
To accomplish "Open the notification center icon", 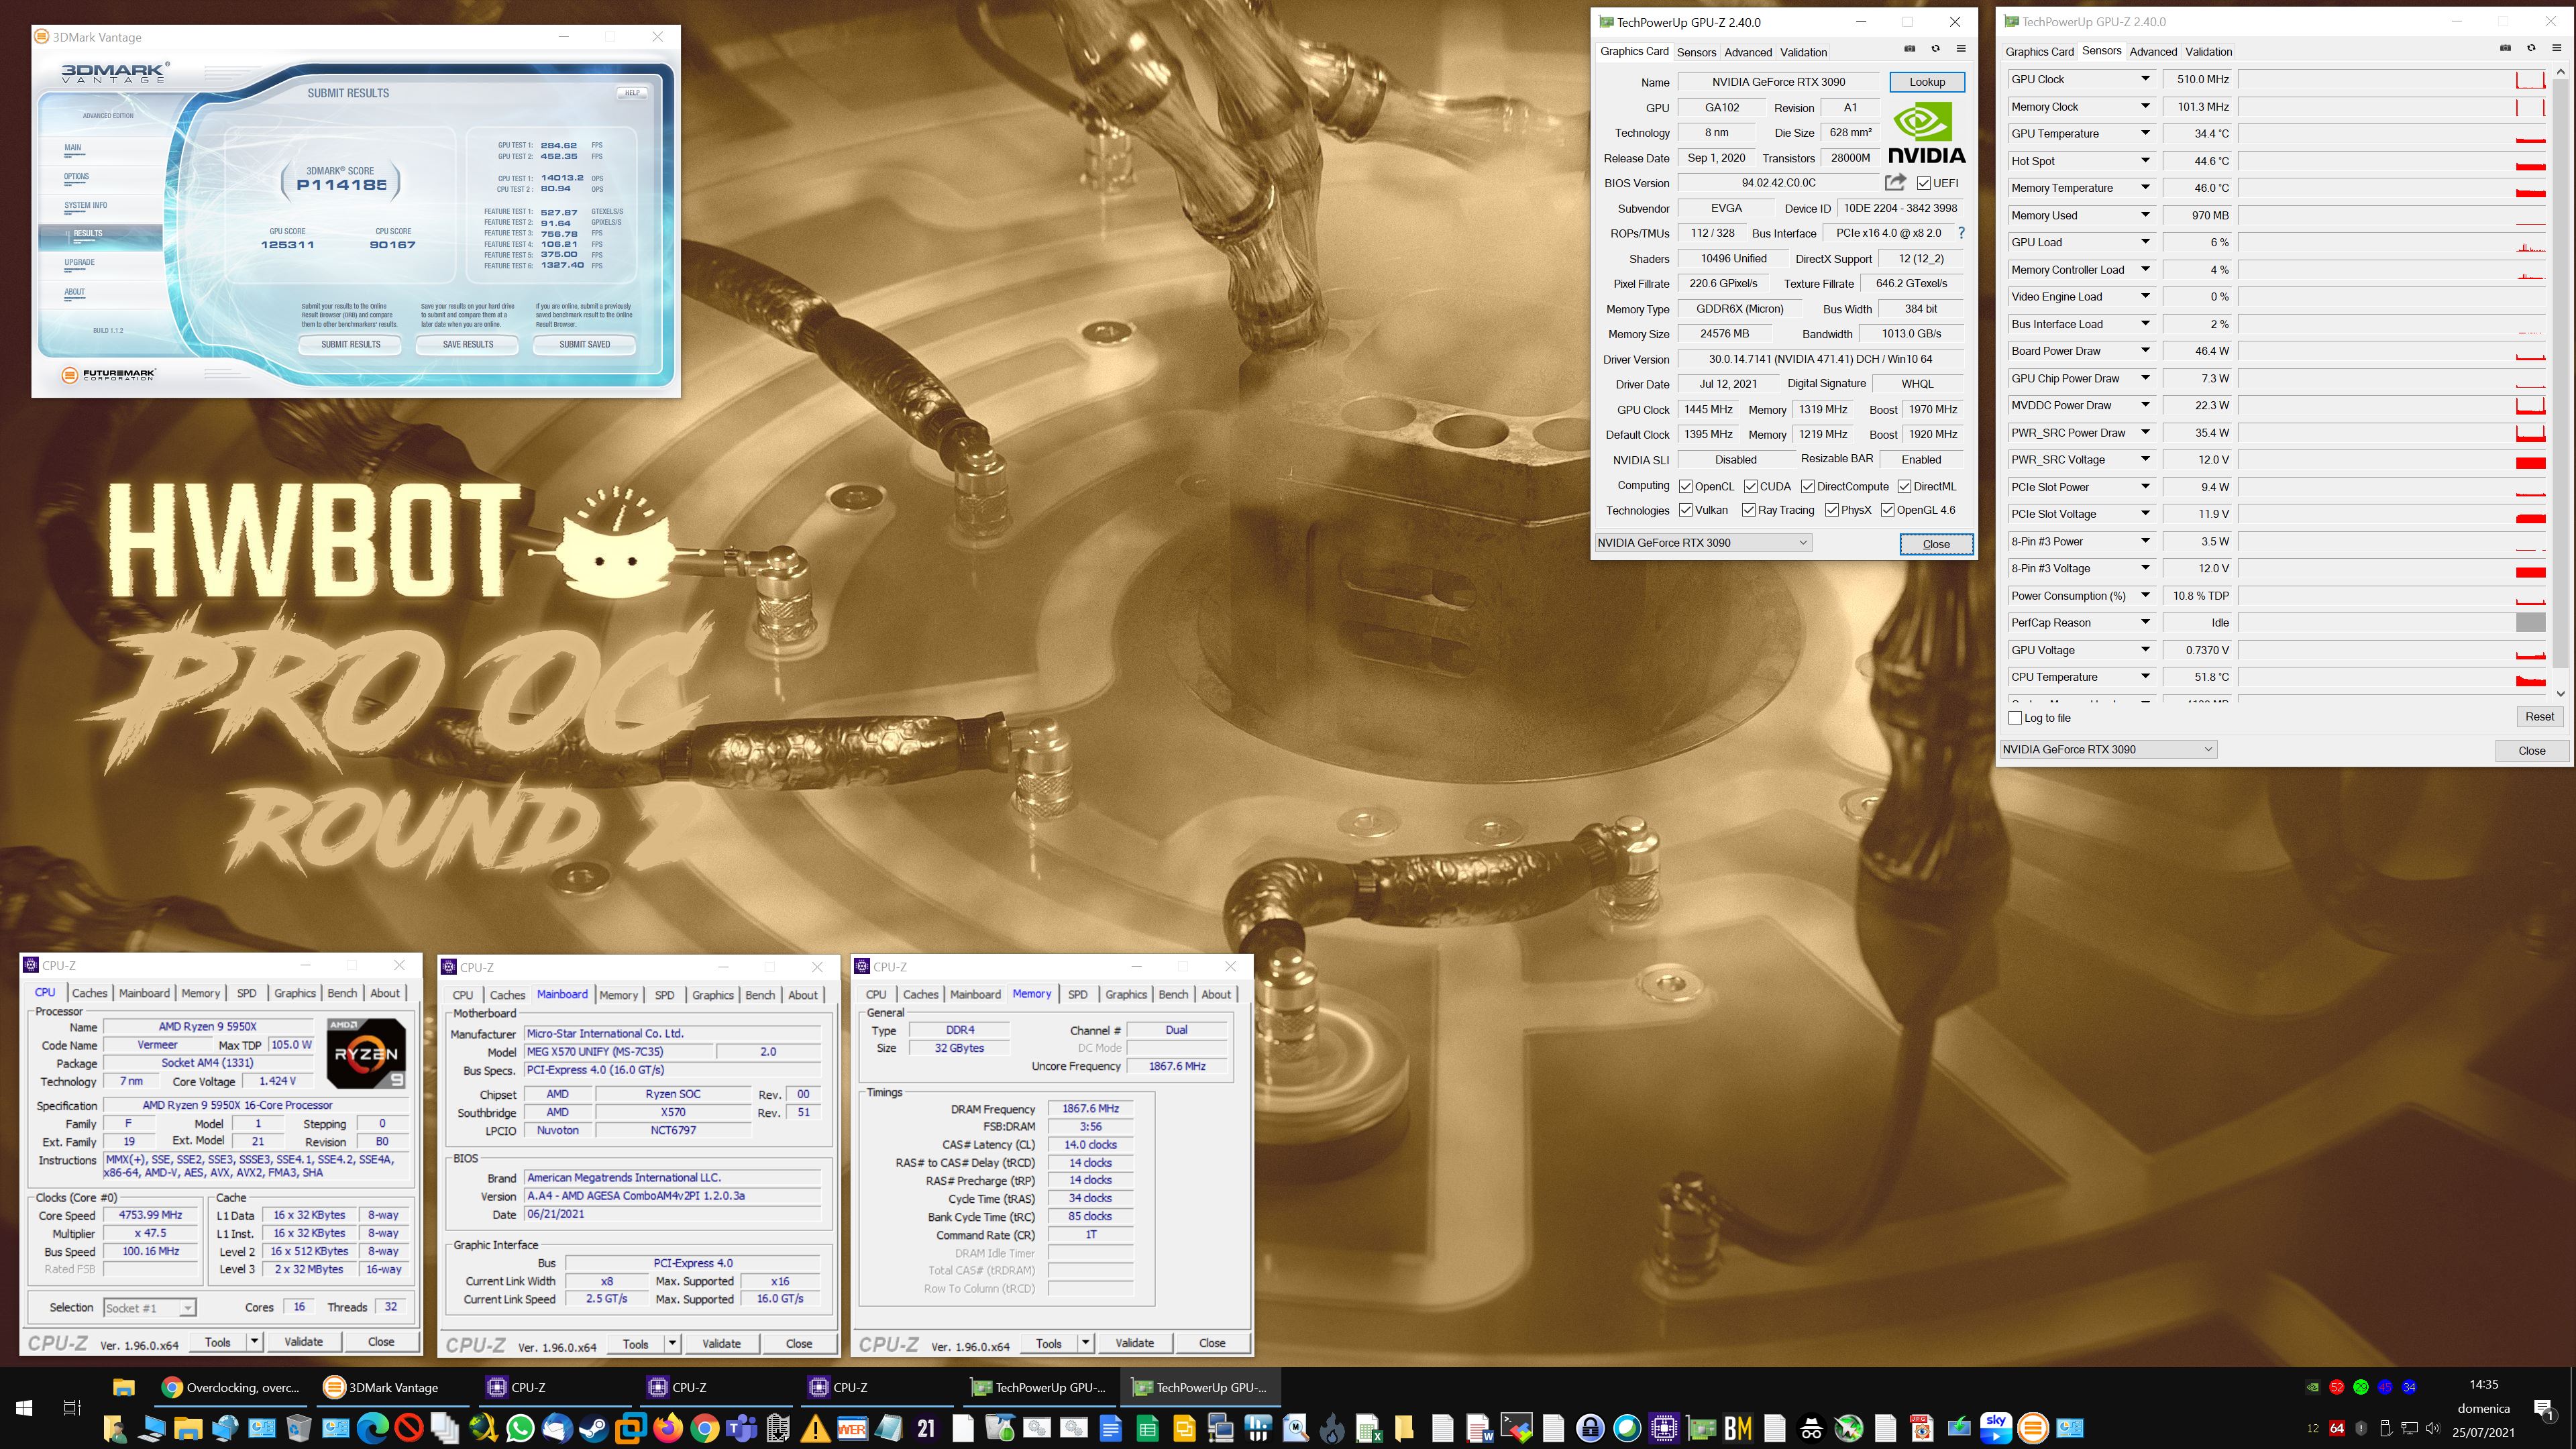I will (2546, 1410).
